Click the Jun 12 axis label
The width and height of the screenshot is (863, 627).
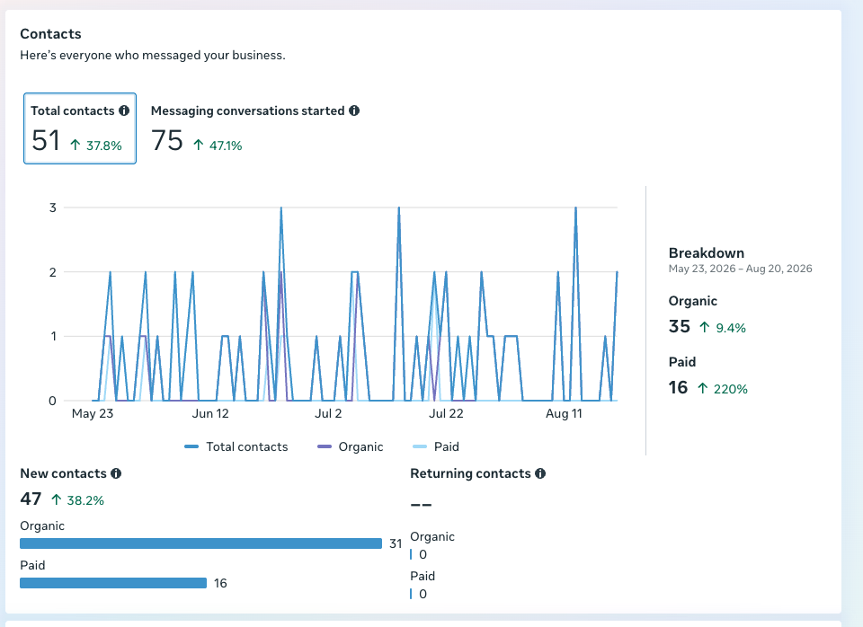point(210,413)
